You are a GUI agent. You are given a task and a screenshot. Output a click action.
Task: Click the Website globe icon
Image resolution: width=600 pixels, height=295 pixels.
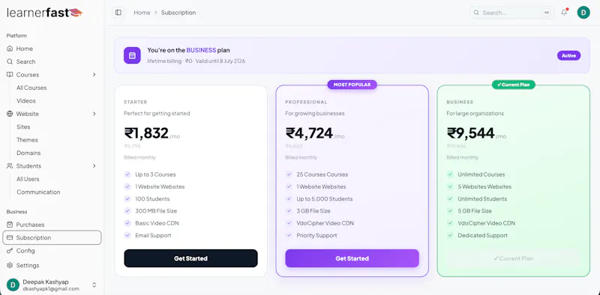(10, 114)
